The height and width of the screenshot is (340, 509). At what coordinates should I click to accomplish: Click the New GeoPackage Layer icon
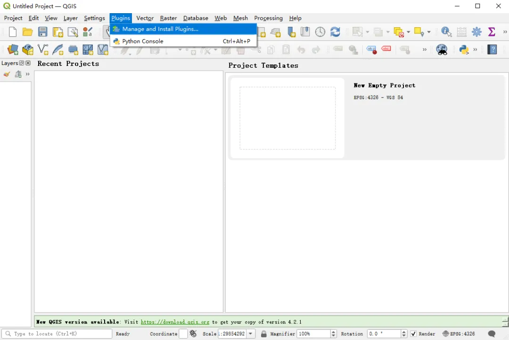(28, 49)
